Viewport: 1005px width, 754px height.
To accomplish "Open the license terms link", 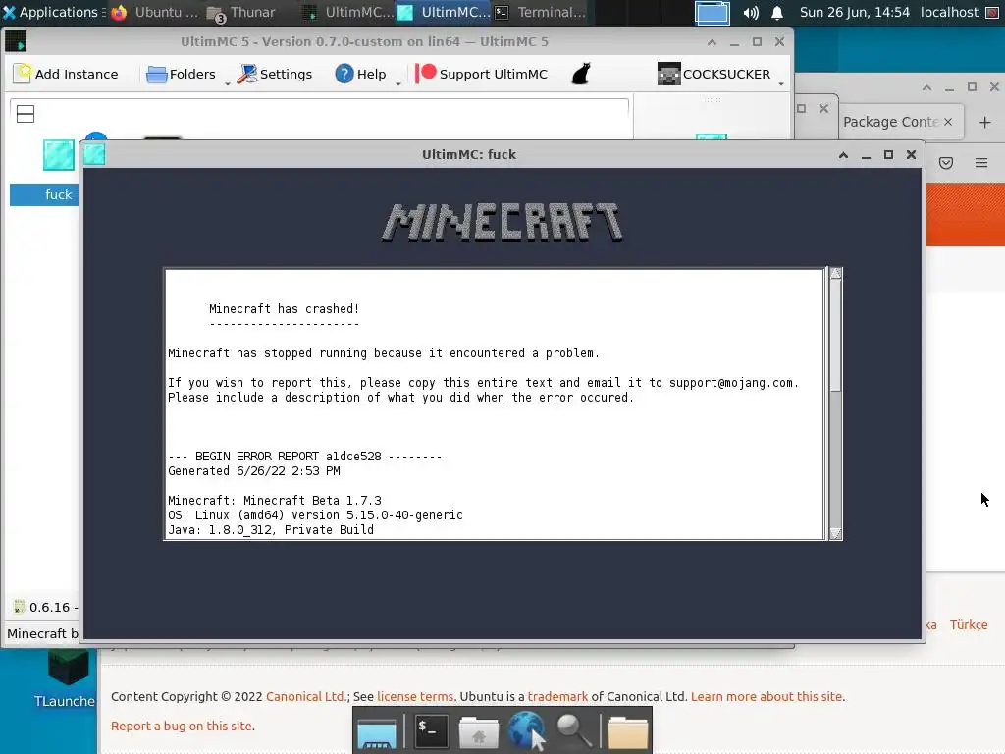I will (415, 696).
